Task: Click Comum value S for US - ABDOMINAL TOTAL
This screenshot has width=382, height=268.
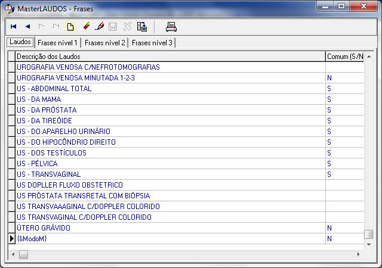Action: click(344, 89)
